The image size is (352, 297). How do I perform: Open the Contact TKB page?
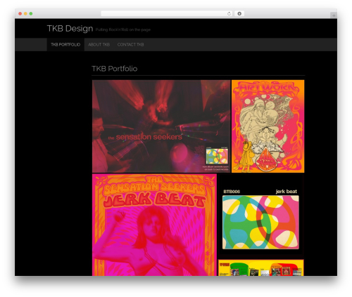click(130, 44)
